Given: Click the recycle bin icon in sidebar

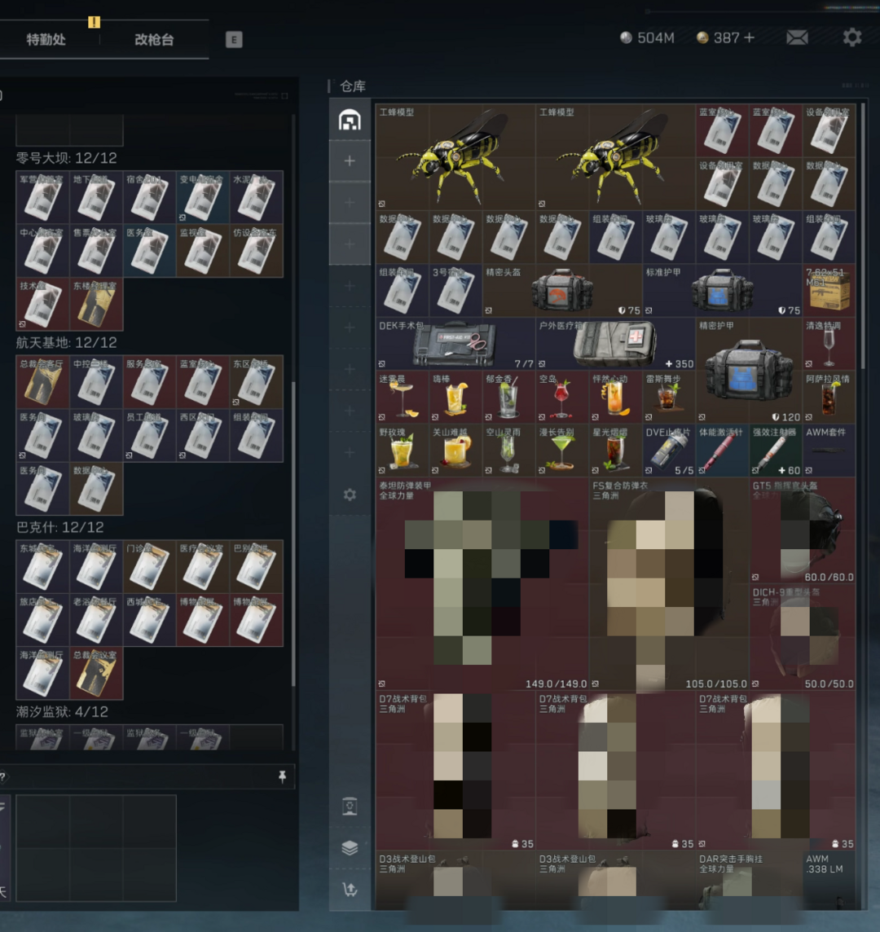Looking at the screenshot, I should click(350, 807).
